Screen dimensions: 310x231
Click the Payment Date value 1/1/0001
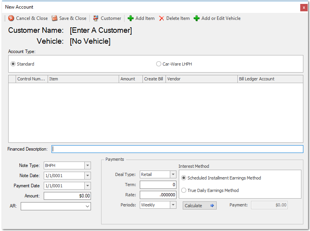[54, 186]
